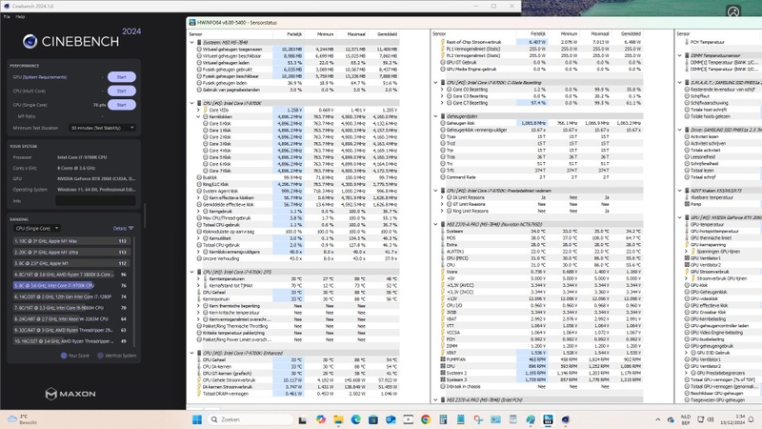Click the Core VIDs lightning bolt icon
762x429 pixels.
tap(206, 110)
